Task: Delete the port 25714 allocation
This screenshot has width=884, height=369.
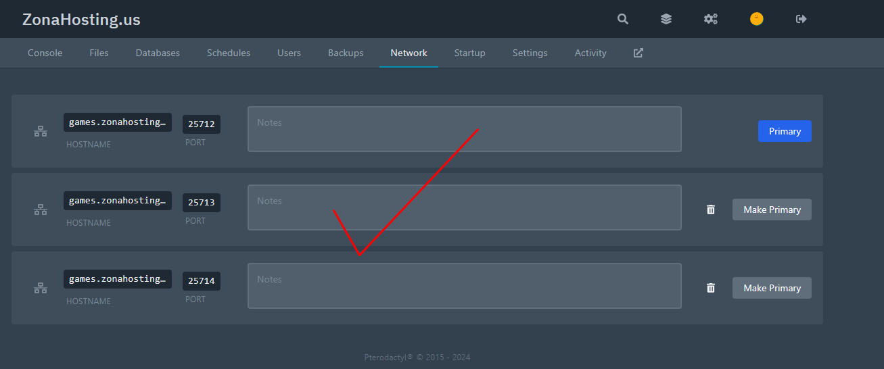Action: [x=711, y=288]
